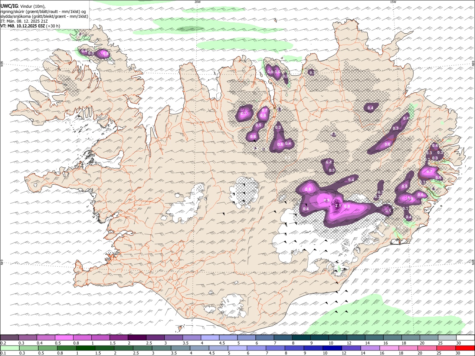Click the initial time 'IT: Mán. 08. 12. 2025 21Z'
The height and width of the screenshot is (356, 475).
(24, 21)
